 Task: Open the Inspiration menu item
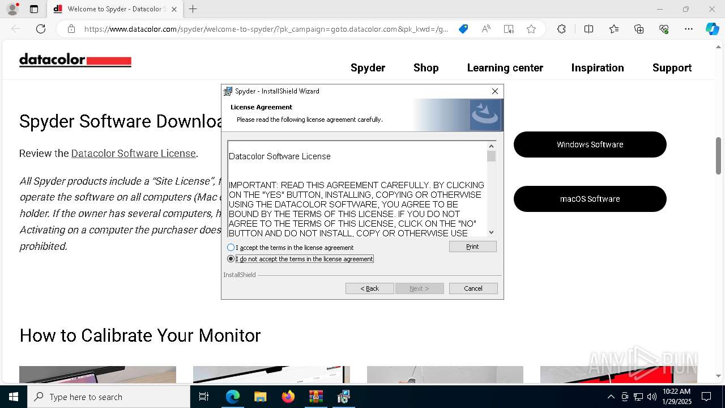[598, 67]
